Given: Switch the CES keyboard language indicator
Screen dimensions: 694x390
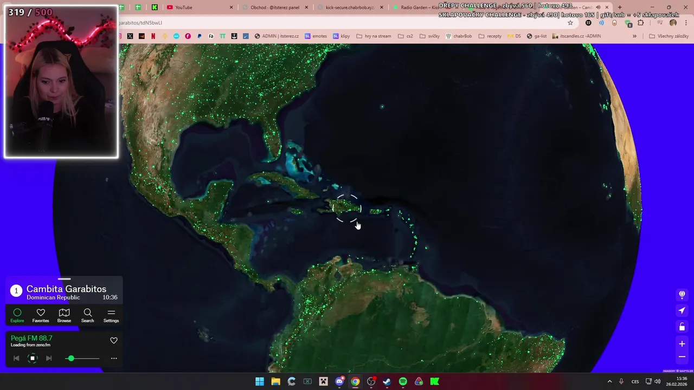Looking at the screenshot, I should 635,381.
